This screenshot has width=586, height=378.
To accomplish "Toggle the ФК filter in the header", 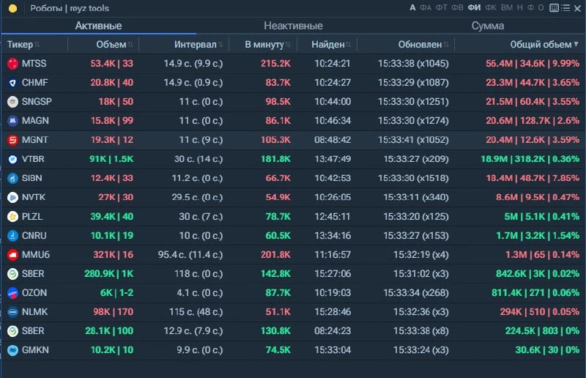I will pyautogui.click(x=491, y=8).
